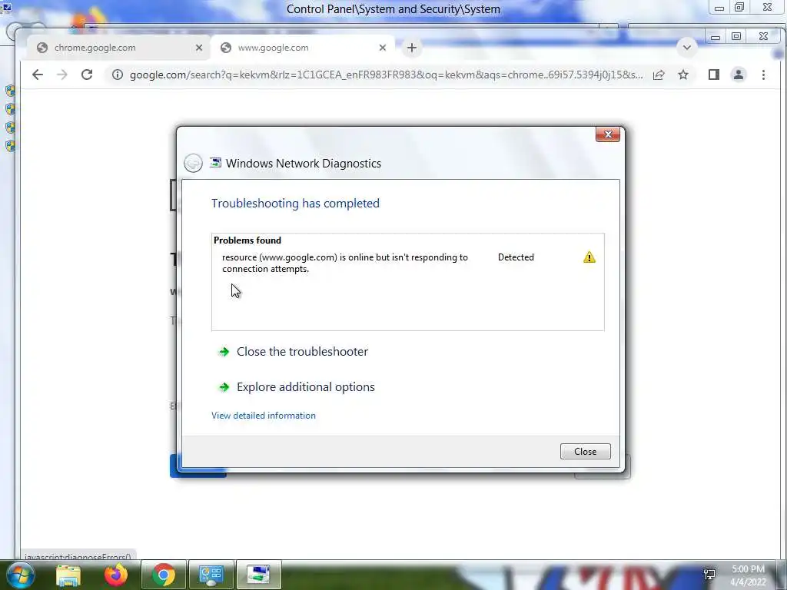Open Windows Explorer from taskbar

tap(68, 575)
